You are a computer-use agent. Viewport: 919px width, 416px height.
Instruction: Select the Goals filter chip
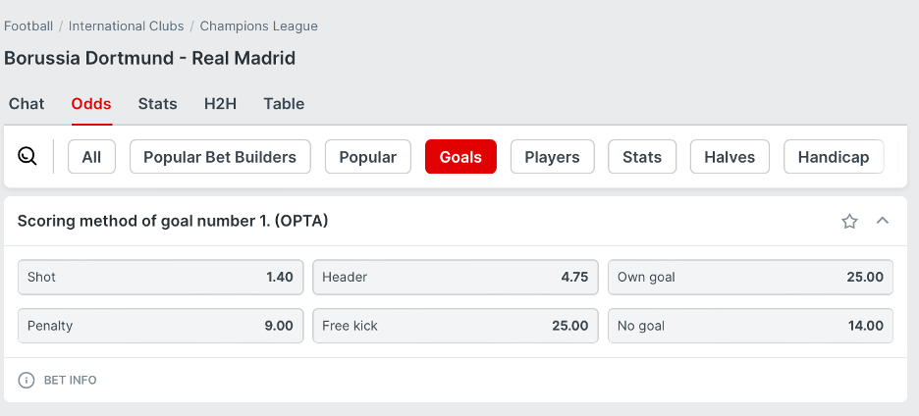click(460, 156)
